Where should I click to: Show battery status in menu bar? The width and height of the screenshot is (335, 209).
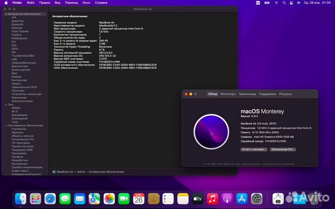click(x=267, y=3)
